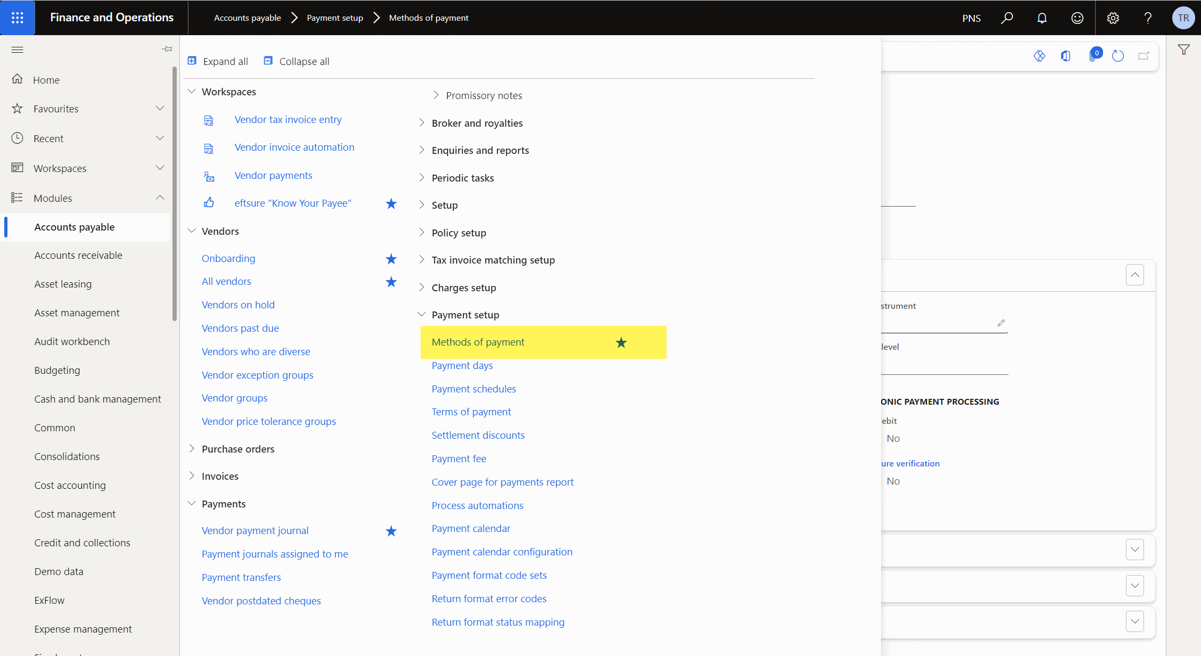Click the diamond personalise icon in toolbar

point(1039,55)
